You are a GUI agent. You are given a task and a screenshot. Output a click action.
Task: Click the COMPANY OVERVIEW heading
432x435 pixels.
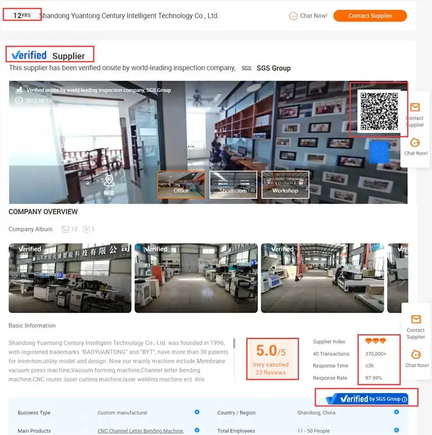tap(43, 212)
